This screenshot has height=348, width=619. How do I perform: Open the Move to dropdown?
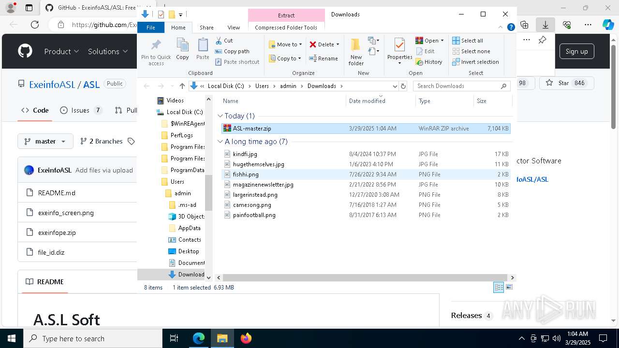[x=285, y=44]
